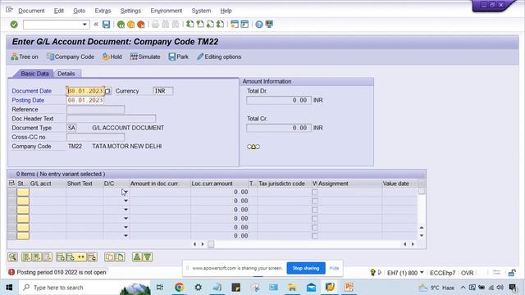Open the Windows Start button
The image size is (525, 295).
point(9,288)
